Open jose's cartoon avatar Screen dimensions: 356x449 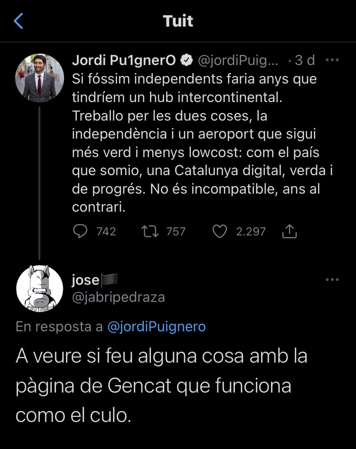(x=39, y=288)
